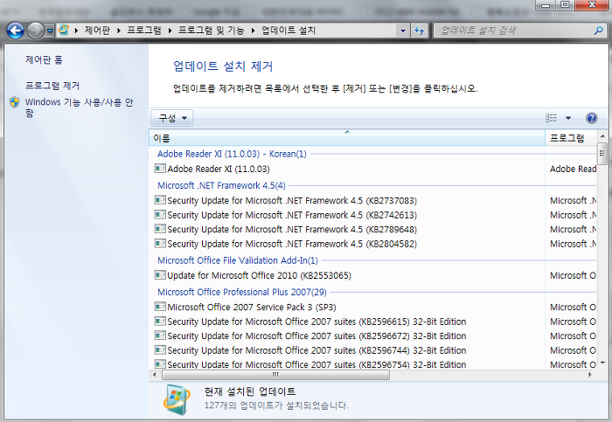The height and width of the screenshot is (422, 612).
Task: Select .NET Framework 4.5 update KB2804582
Action: pos(292,244)
